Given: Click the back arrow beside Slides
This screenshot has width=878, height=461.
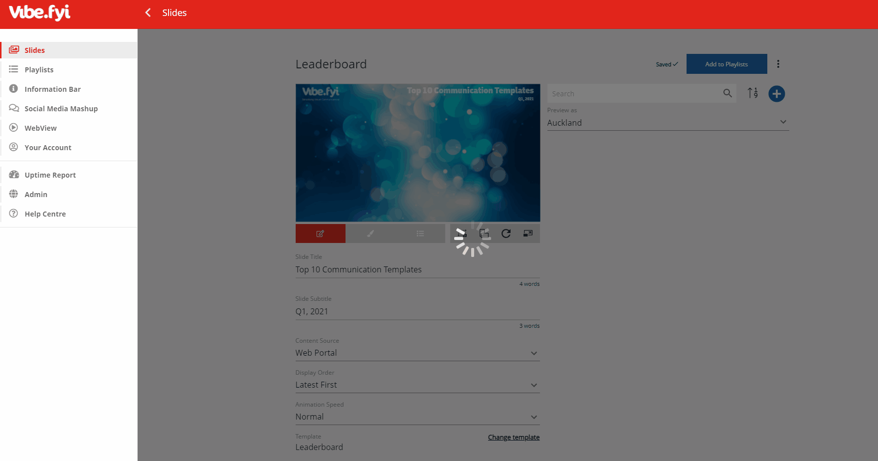Looking at the screenshot, I should (x=148, y=13).
